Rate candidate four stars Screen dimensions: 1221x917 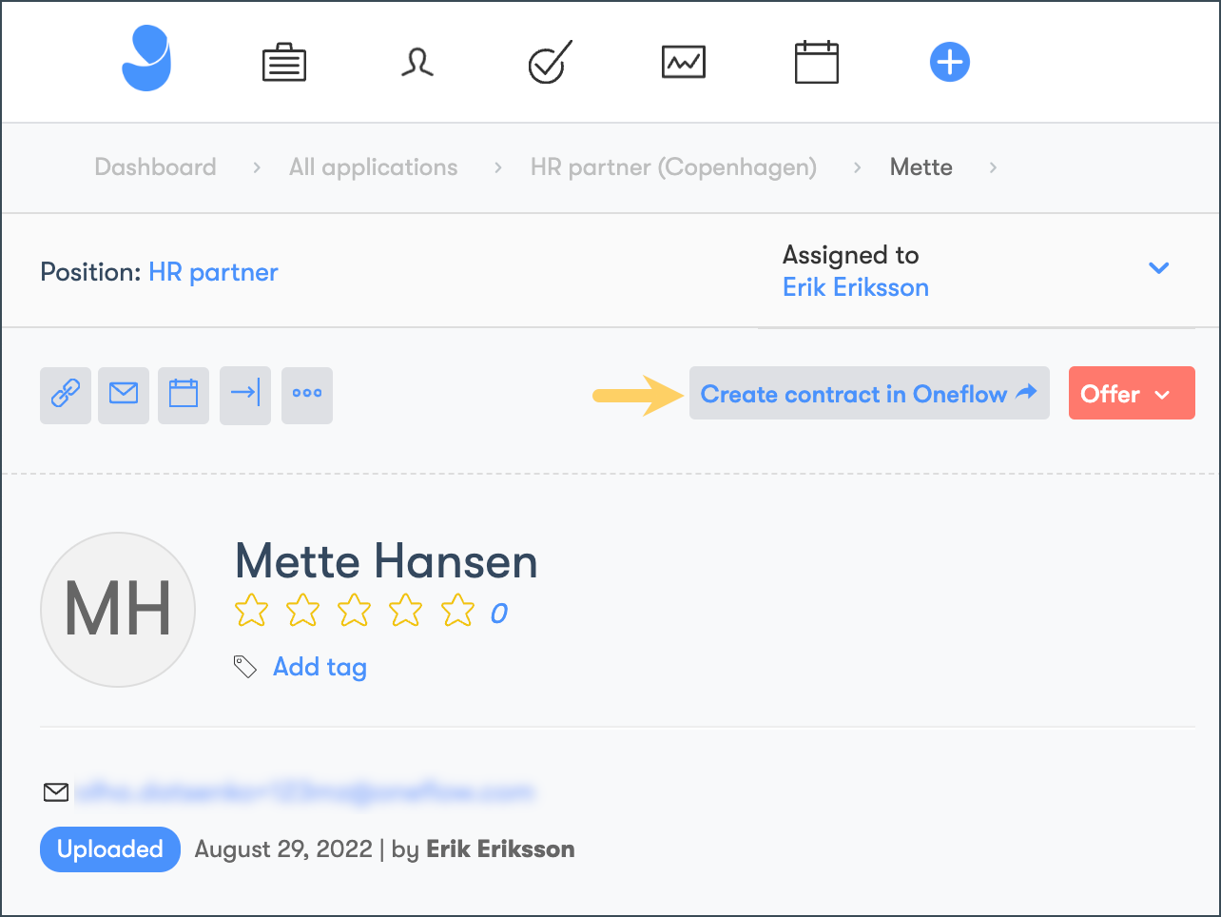point(405,610)
